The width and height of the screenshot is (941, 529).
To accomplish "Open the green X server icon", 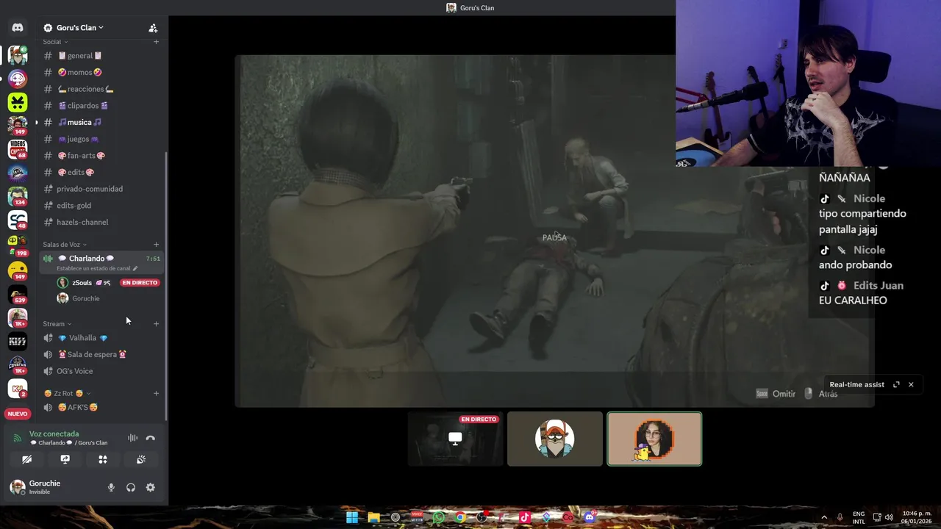I will tap(18, 102).
